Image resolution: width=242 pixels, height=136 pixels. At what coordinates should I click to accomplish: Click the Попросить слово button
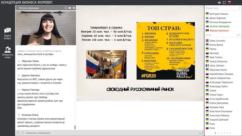(x=8, y=53)
